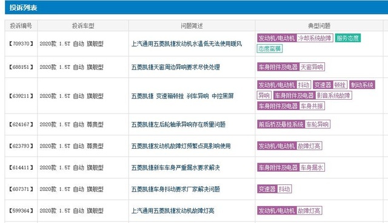388x223 pixels.
Task: Click the 问题简述 column header
Action: [x=192, y=26]
